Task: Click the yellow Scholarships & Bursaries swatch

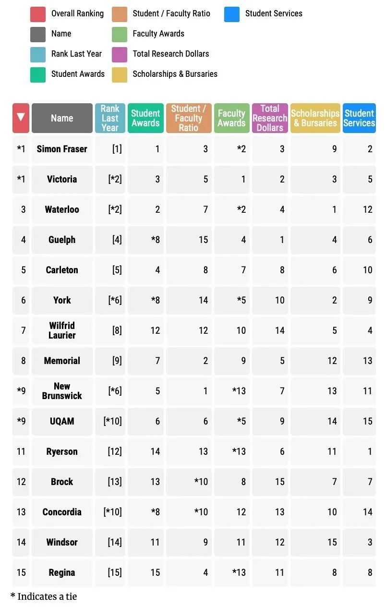Action: pyautogui.click(x=120, y=75)
